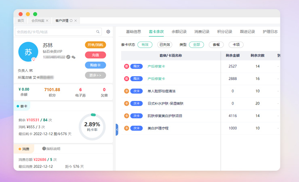Select the 有效 status filter
The image size is (299, 182).
click(x=145, y=44)
